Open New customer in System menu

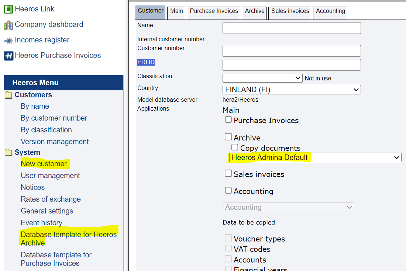(x=44, y=164)
